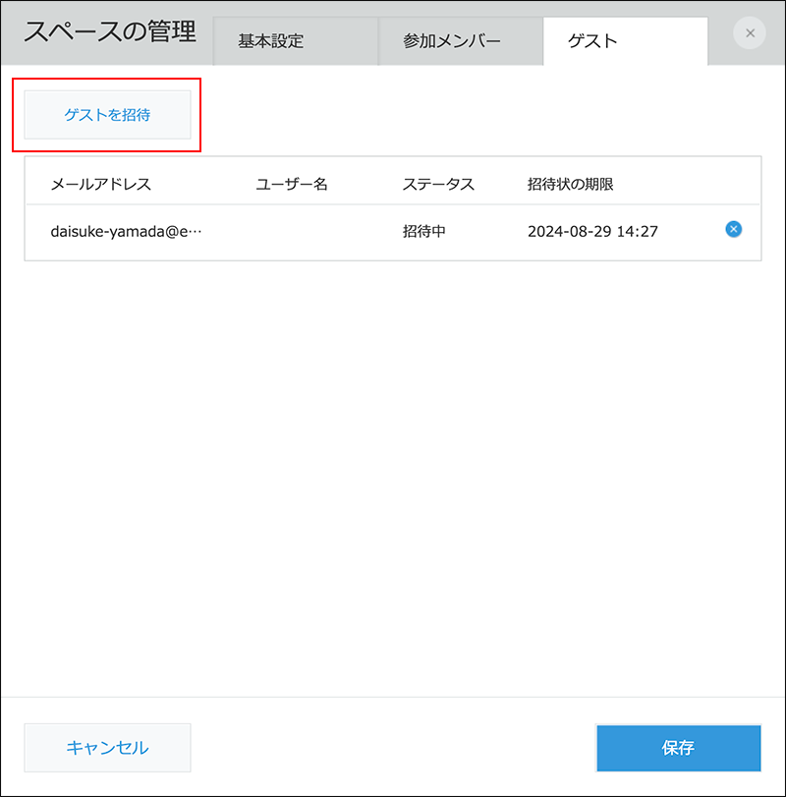The image size is (786, 797).
Task: Click キャンセル to discard changes
Action: coord(107,747)
